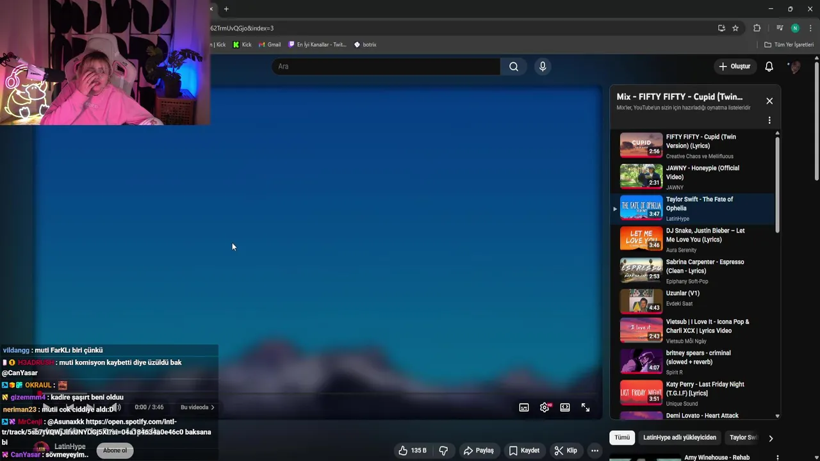The height and width of the screenshot is (461, 820).
Task: Play JAWNY - Honeypie from the playlist
Action: pos(692,177)
